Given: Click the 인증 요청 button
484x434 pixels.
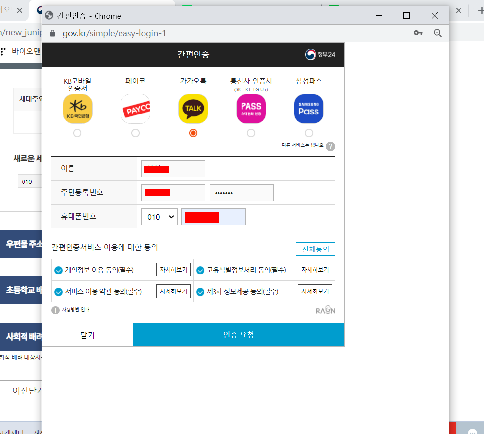Looking at the screenshot, I should coord(239,335).
